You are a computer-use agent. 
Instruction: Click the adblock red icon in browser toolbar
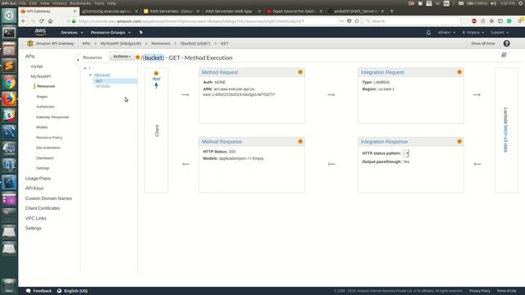pyautogui.click(x=474, y=20)
